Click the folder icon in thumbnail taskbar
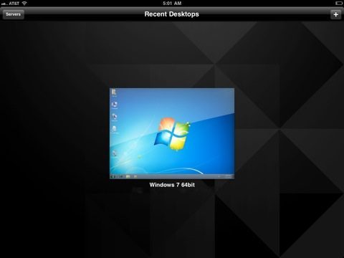344x258 pixels. (128, 176)
